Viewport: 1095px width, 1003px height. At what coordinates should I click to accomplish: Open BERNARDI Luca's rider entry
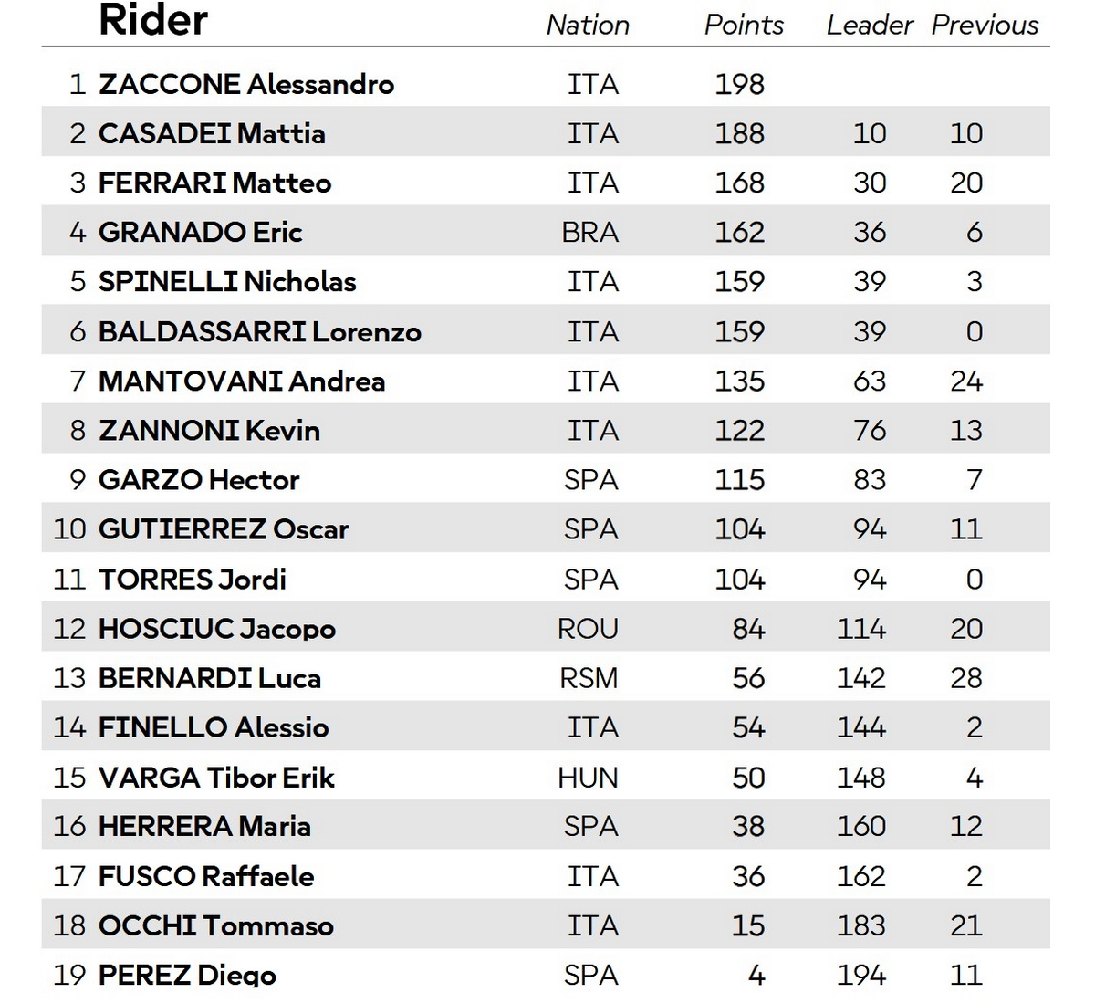(210, 678)
